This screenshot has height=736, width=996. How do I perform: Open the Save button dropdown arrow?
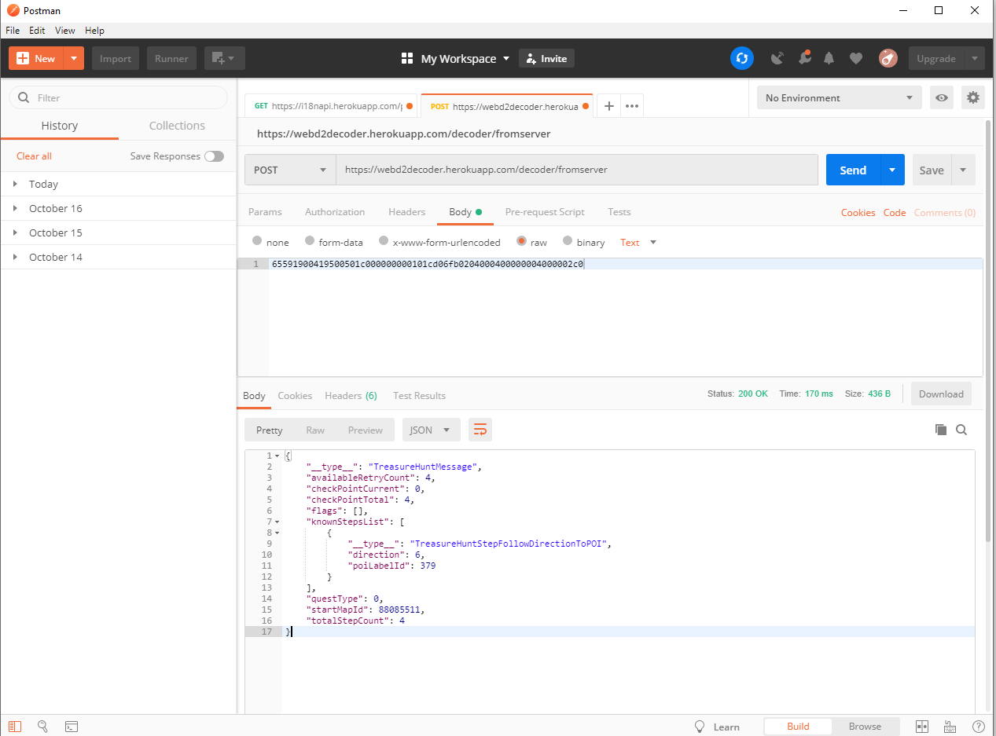(x=963, y=170)
